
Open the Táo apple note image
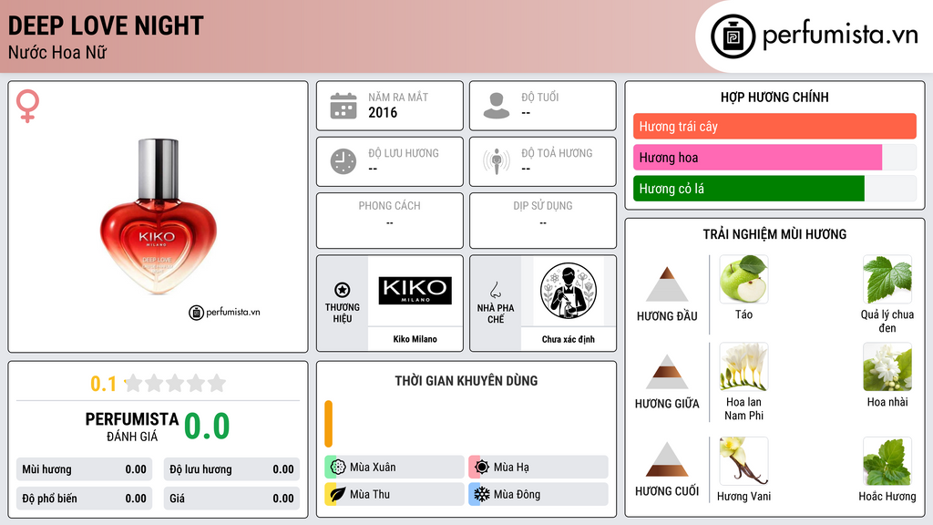pos(743,279)
